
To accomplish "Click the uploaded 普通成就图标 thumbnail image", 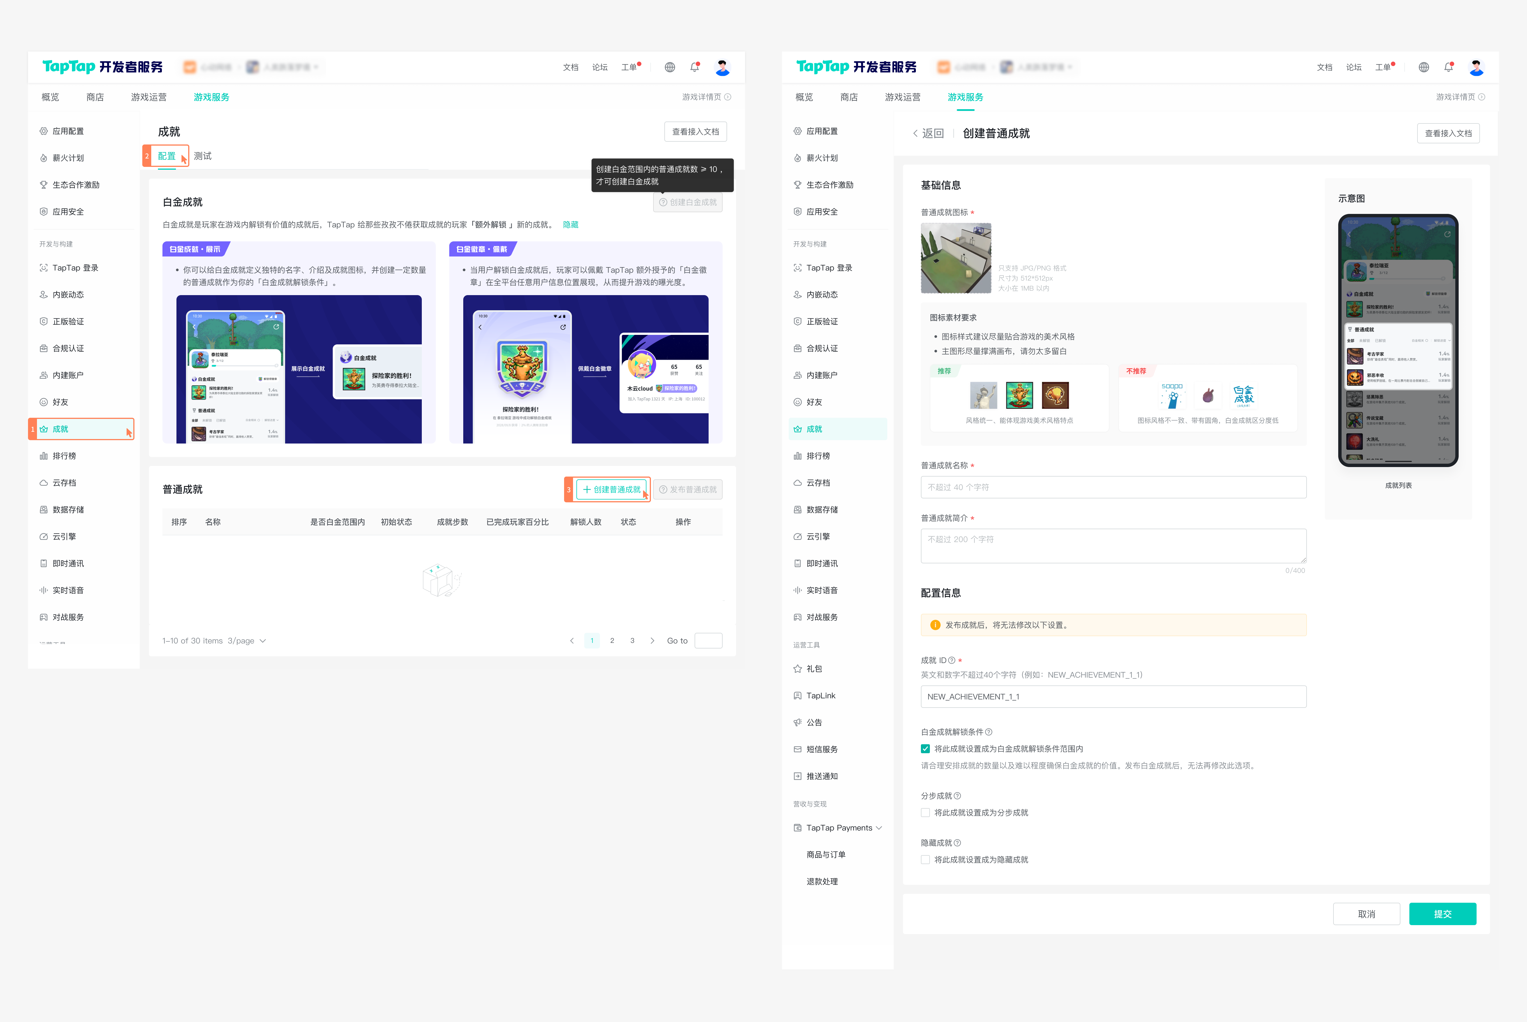I will [x=956, y=258].
